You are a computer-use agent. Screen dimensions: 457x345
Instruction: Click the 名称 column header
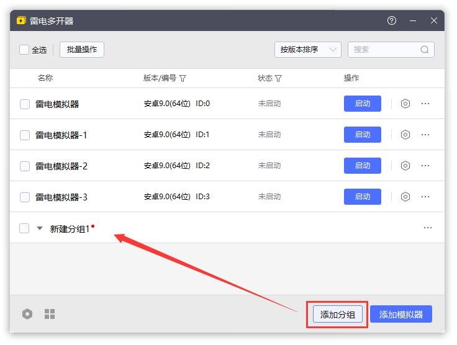[x=45, y=78]
